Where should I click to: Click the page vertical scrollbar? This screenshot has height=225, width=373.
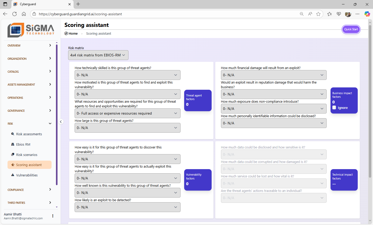[370, 103]
